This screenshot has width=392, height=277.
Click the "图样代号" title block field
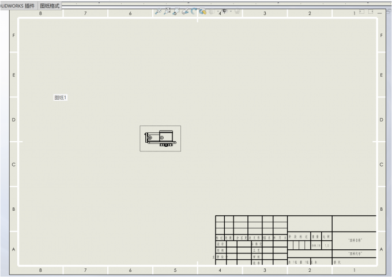[x=355, y=253]
